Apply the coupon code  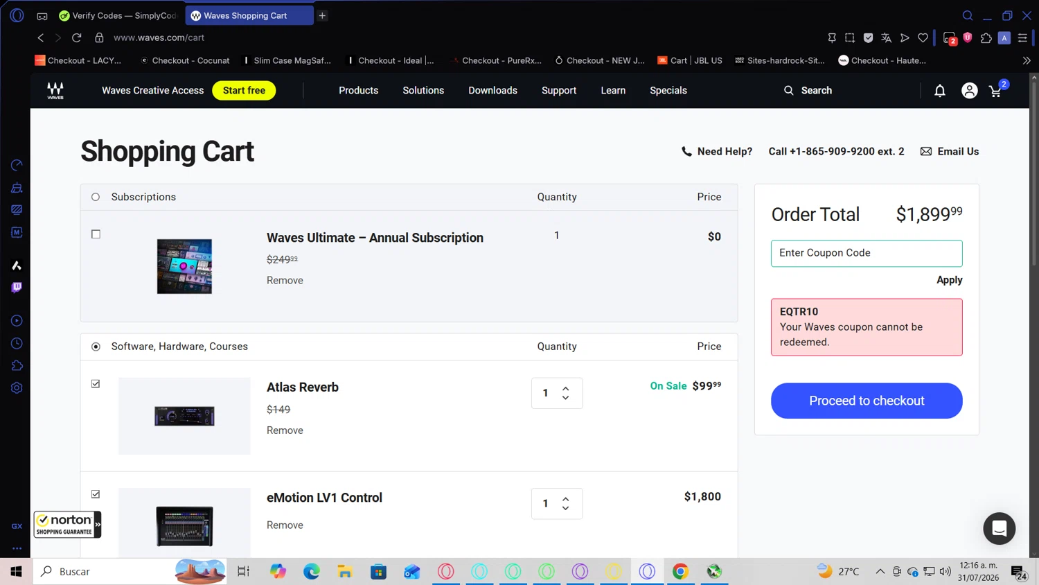point(949,280)
